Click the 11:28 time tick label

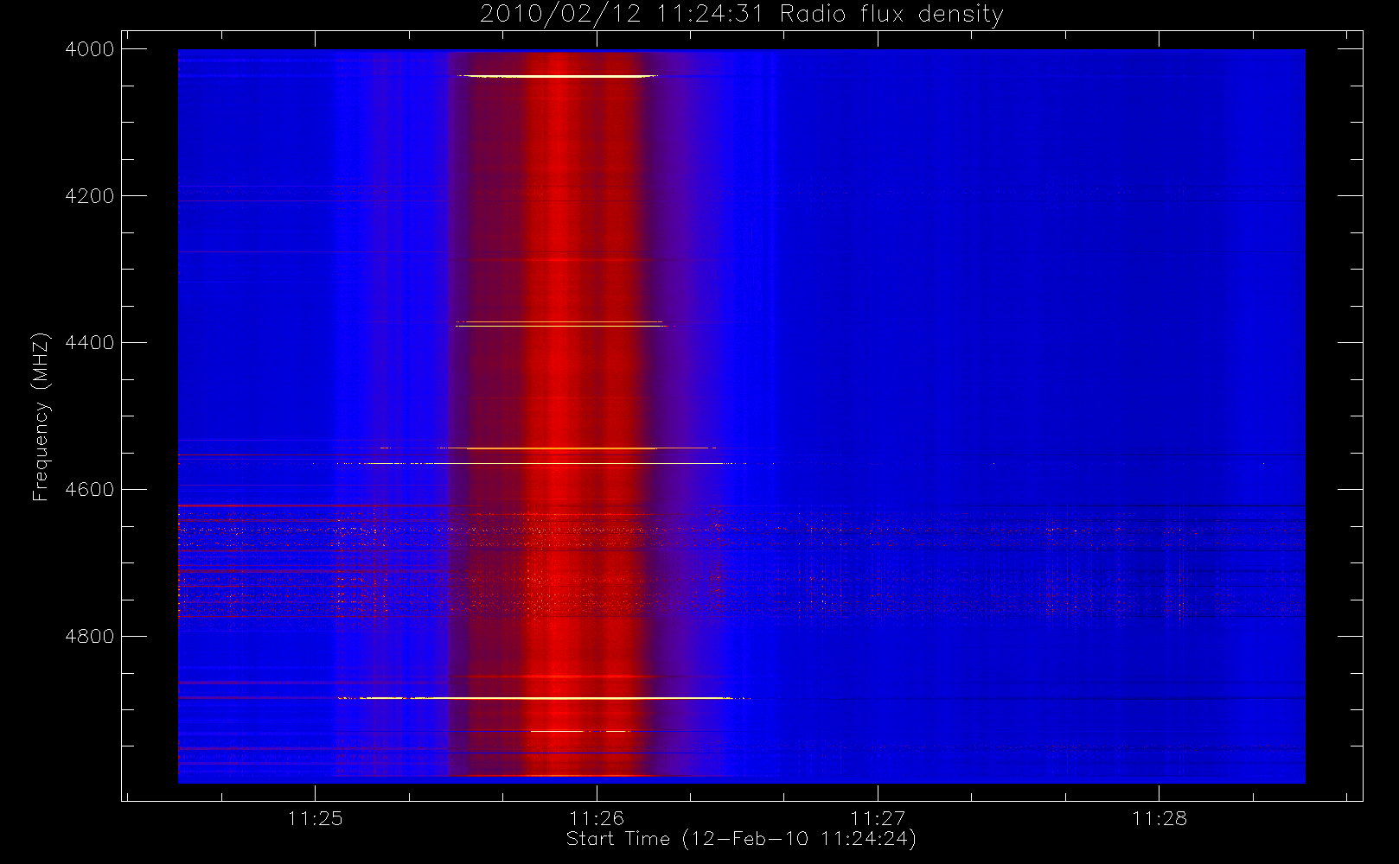(1159, 818)
